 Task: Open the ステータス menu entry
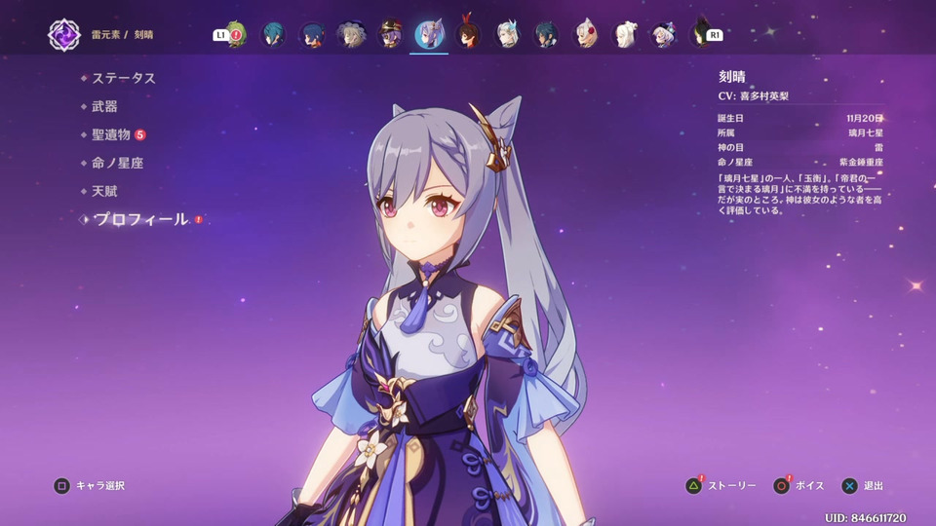coord(124,78)
